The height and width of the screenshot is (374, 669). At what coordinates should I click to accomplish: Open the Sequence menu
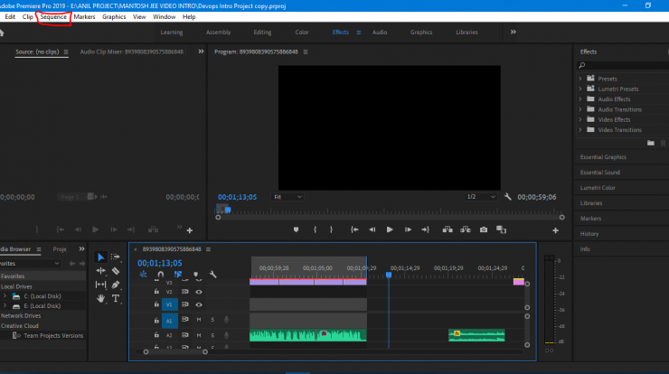click(x=53, y=17)
